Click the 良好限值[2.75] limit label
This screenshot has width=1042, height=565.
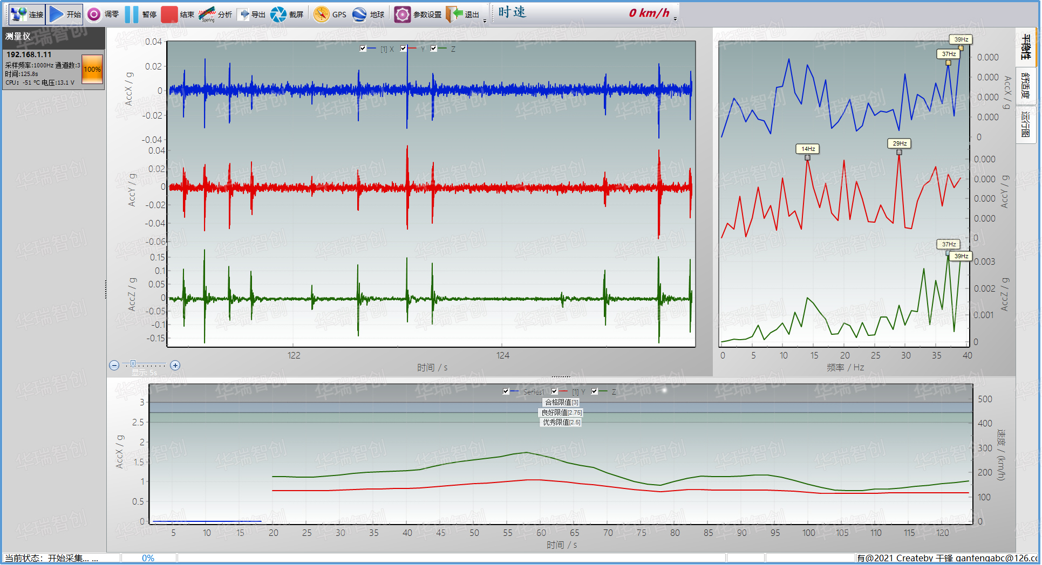coord(561,412)
